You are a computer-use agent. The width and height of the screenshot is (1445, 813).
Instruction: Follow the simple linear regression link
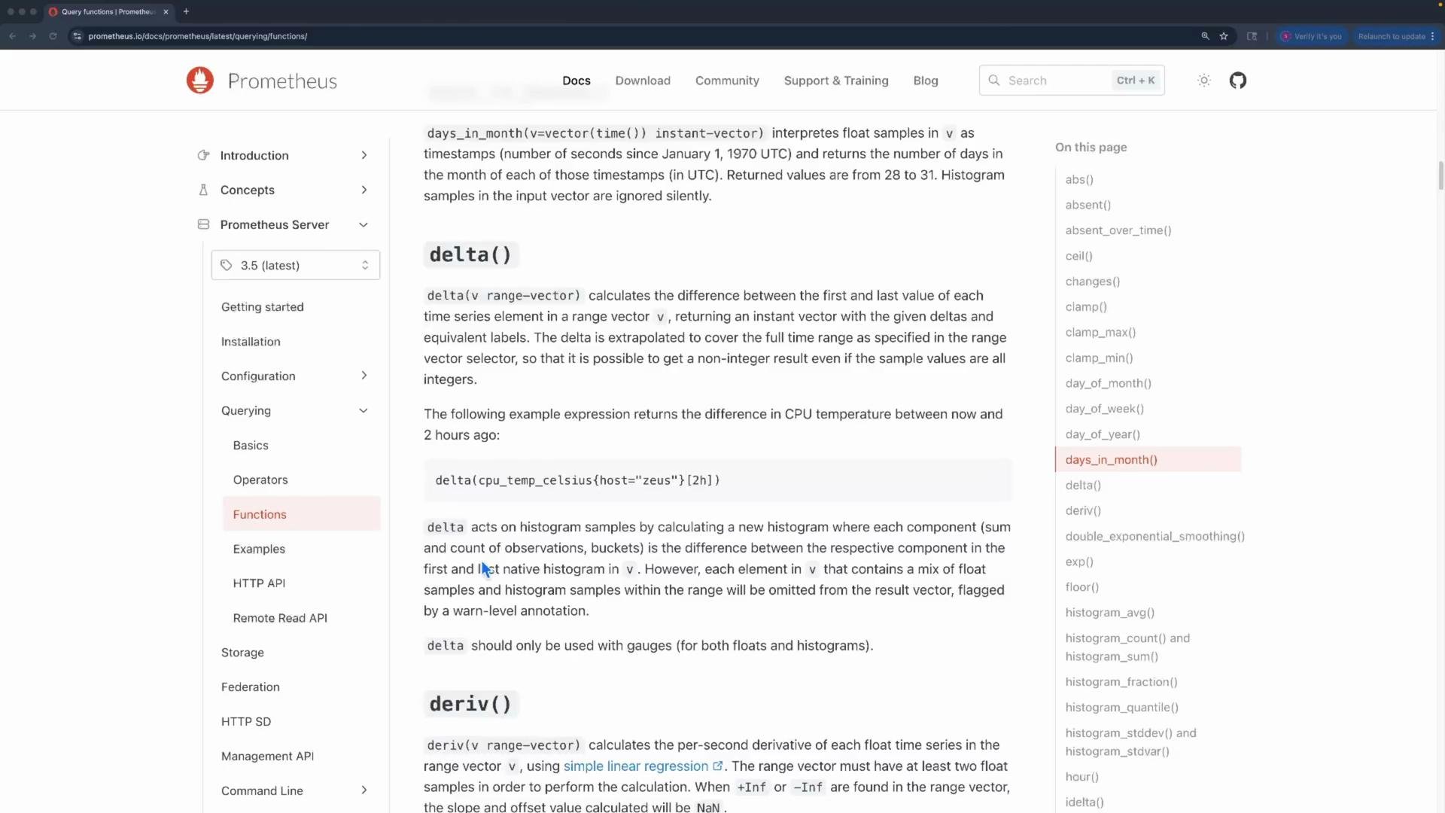click(636, 766)
